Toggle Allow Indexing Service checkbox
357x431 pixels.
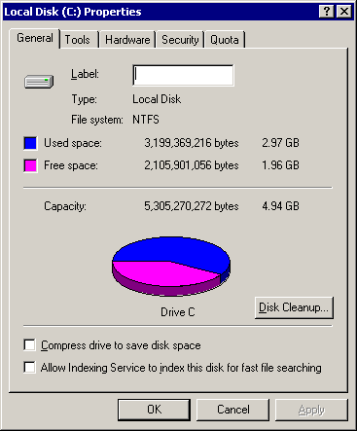tap(29, 368)
